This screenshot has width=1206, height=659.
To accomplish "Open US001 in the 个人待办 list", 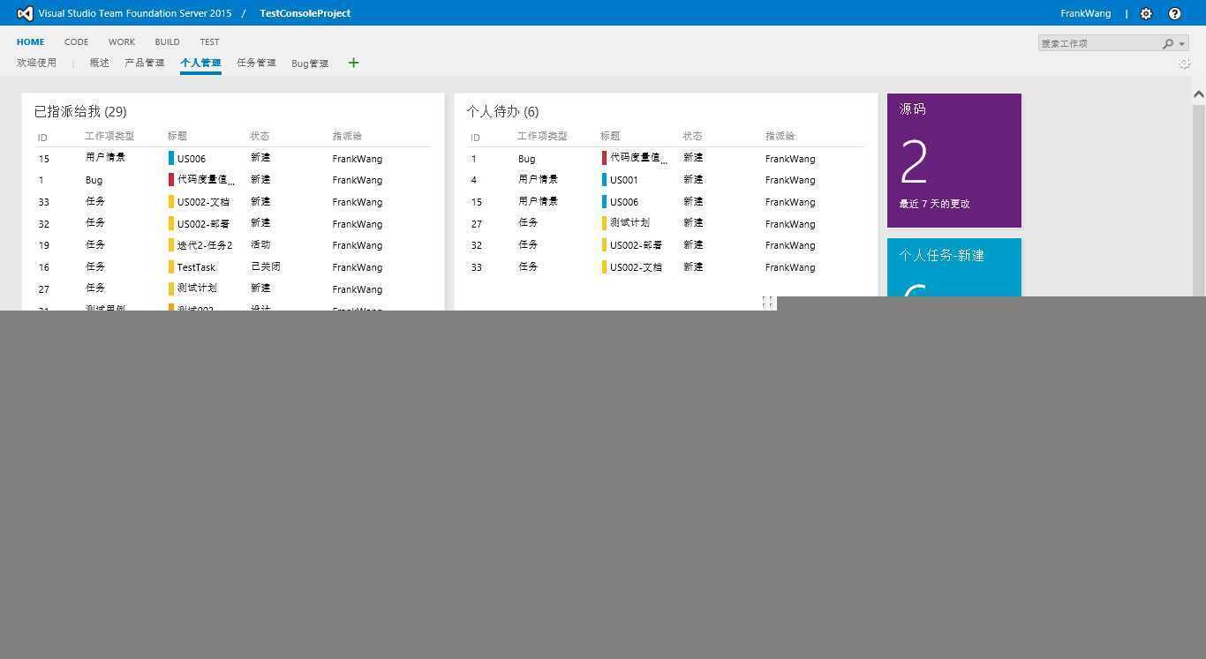I will click(x=623, y=180).
